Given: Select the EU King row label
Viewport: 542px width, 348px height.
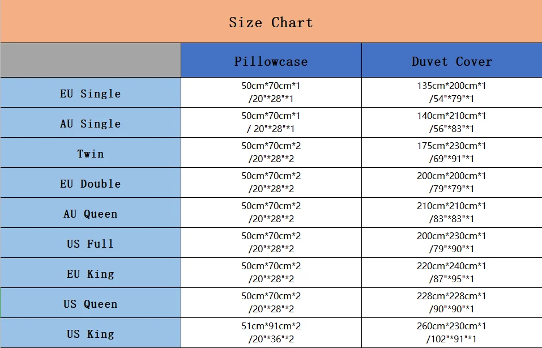Looking at the screenshot, I should tap(90, 273).
